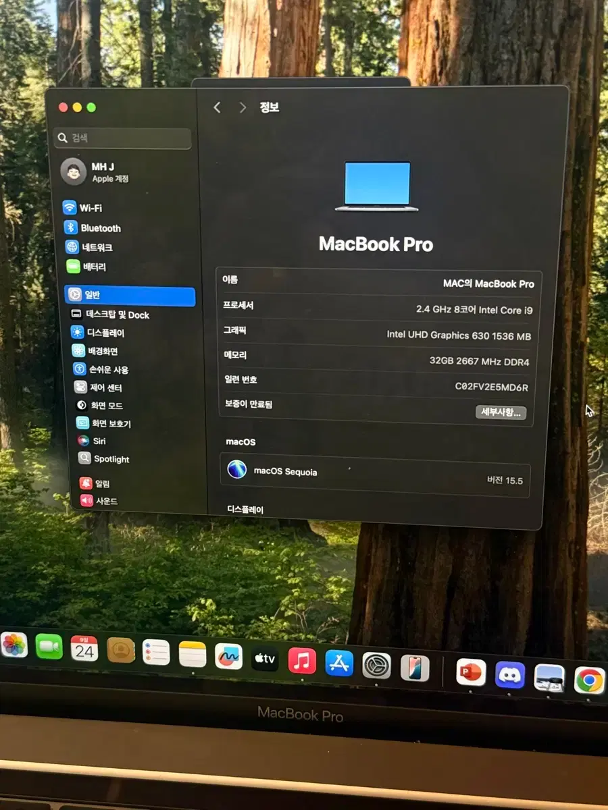The width and height of the screenshot is (608, 810).
Task: Click processor value '2.4 GHz 8코어 Intel Core i9'
Action: click(474, 310)
